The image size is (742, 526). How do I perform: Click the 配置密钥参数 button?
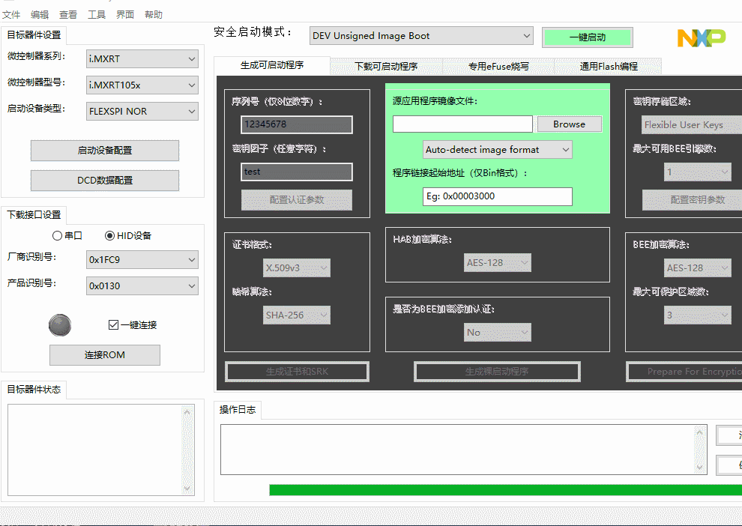693,199
